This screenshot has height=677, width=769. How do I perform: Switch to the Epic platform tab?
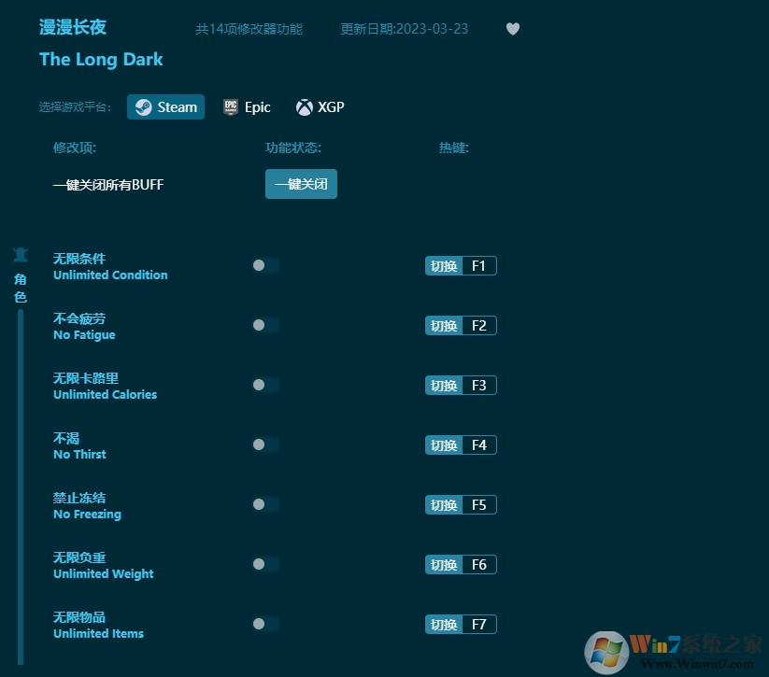tap(247, 106)
